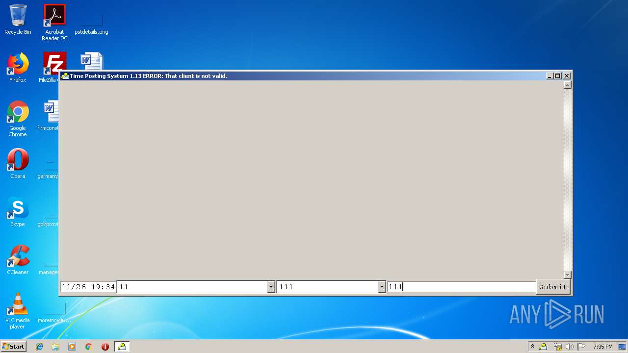Open Action Center flag tray icon
628x353 pixels.
pos(581,347)
